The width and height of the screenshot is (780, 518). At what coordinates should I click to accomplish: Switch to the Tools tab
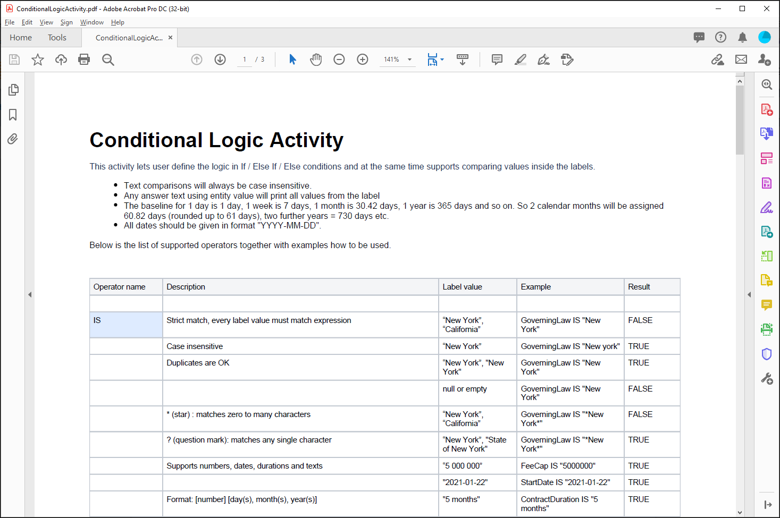click(57, 37)
